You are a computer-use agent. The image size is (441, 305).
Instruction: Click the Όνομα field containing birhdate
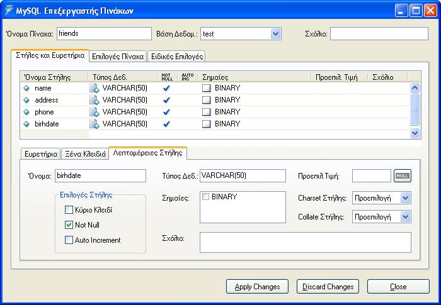[100, 176]
